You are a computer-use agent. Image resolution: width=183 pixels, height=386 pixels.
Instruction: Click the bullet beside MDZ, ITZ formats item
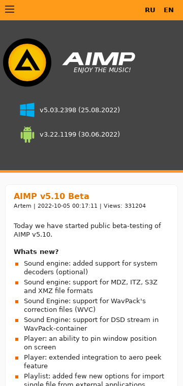(x=17, y=283)
